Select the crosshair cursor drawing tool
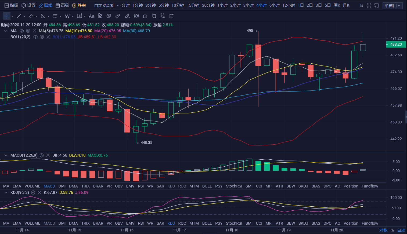Image resolution: width=407 pixels, height=234 pixels. click(7, 16)
